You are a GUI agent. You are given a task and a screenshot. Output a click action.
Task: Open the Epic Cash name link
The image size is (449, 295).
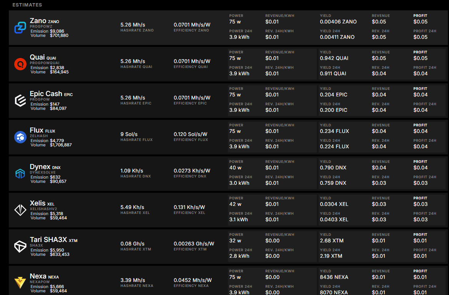46,94
